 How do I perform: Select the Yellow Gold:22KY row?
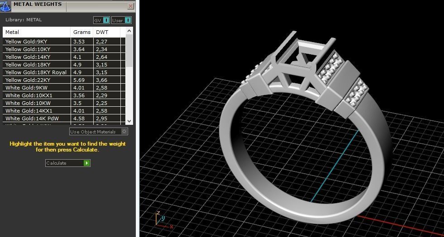pyautogui.click(x=64, y=80)
